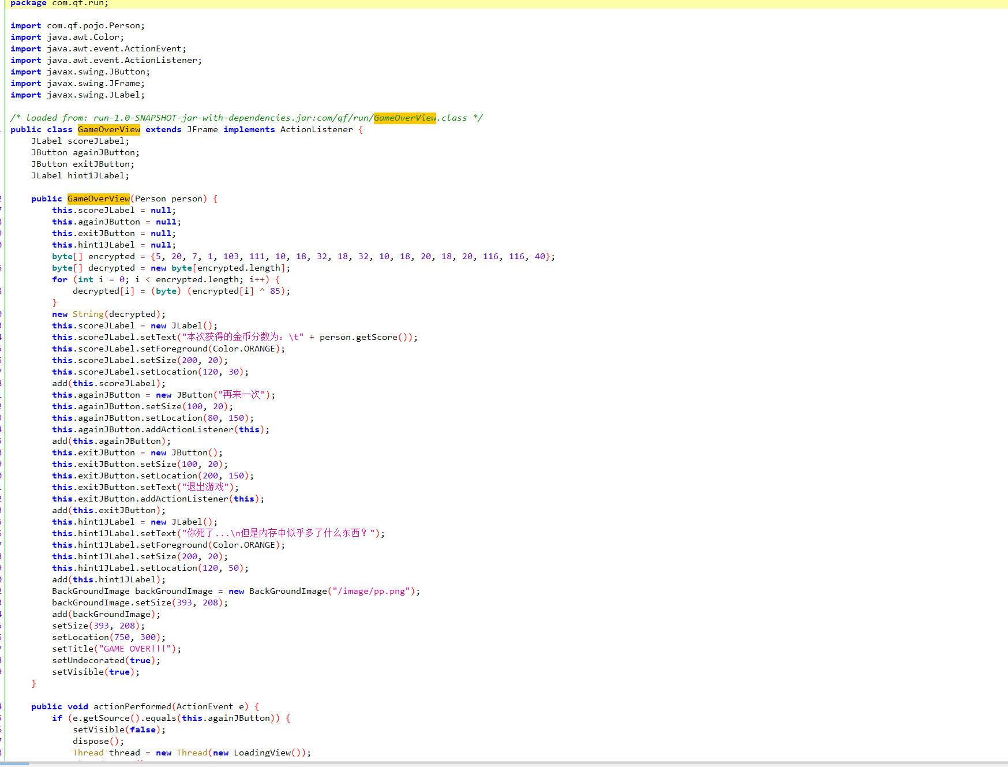Select the java.awt.Color import statement
The image size is (1008, 767).
(x=68, y=37)
